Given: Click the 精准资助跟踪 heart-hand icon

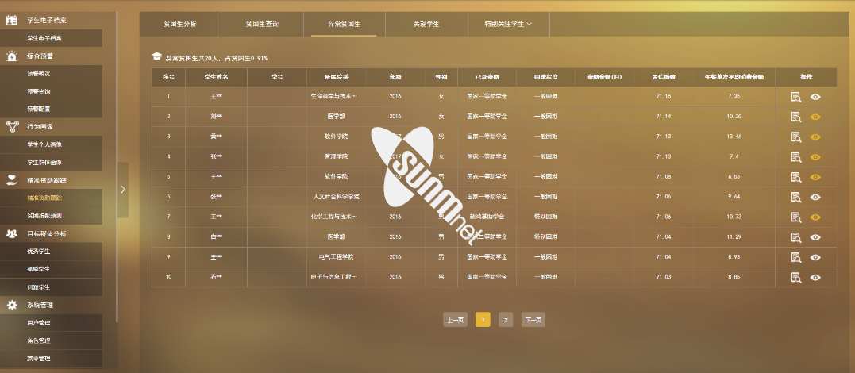Looking at the screenshot, I should click(12, 180).
